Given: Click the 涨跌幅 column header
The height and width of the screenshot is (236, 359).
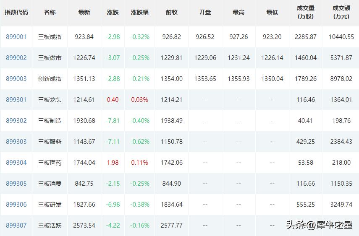Looking at the screenshot, I should pos(140,12).
